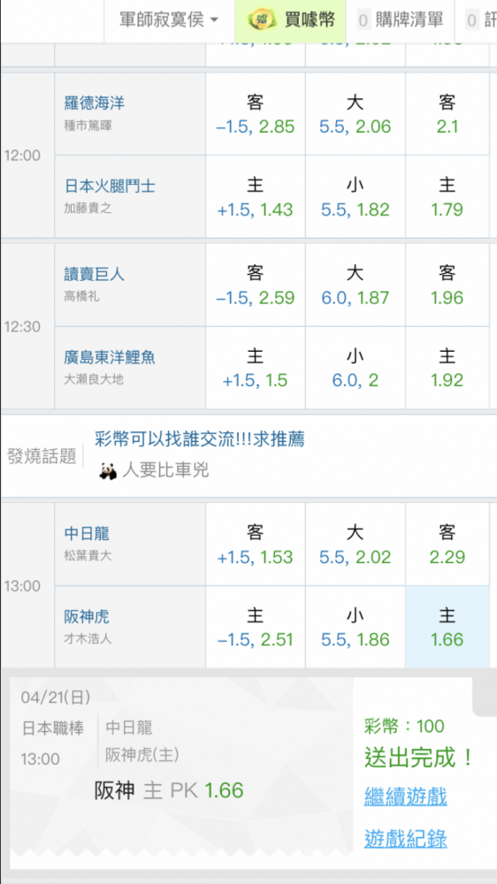Open 阪神虎 team link

(87, 617)
